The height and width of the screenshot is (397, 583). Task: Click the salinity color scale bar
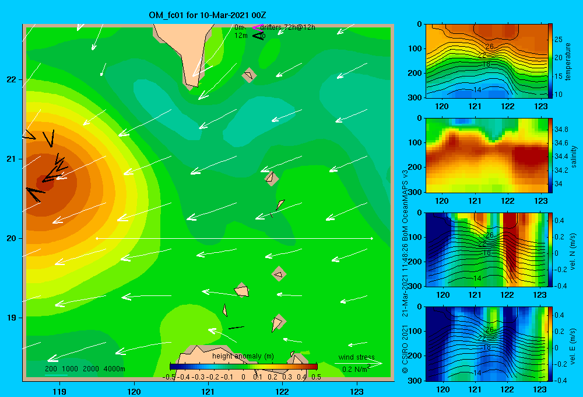(x=550, y=155)
